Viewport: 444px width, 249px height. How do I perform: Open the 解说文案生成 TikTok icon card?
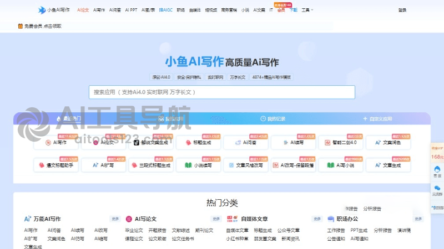(137, 143)
